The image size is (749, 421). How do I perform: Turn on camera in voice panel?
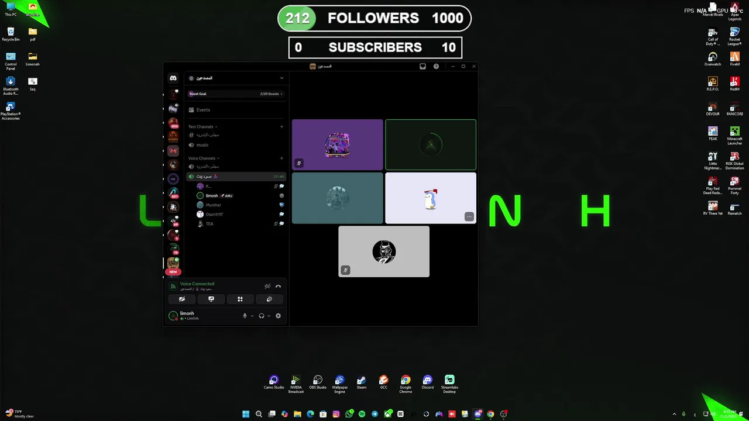click(182, 299)
